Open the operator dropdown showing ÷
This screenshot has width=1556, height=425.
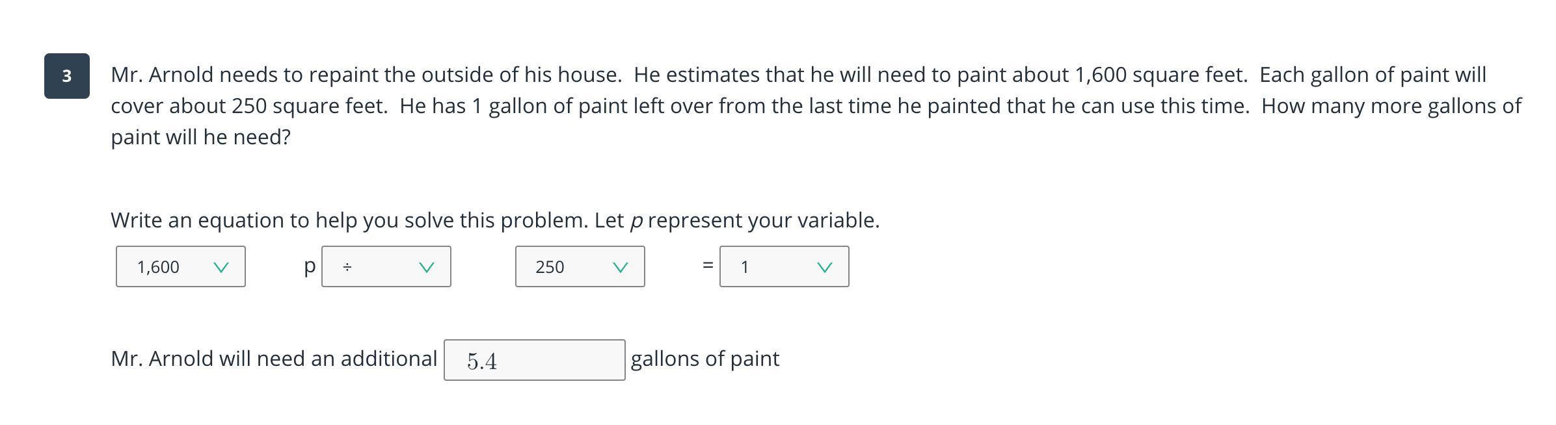[386, 266]
